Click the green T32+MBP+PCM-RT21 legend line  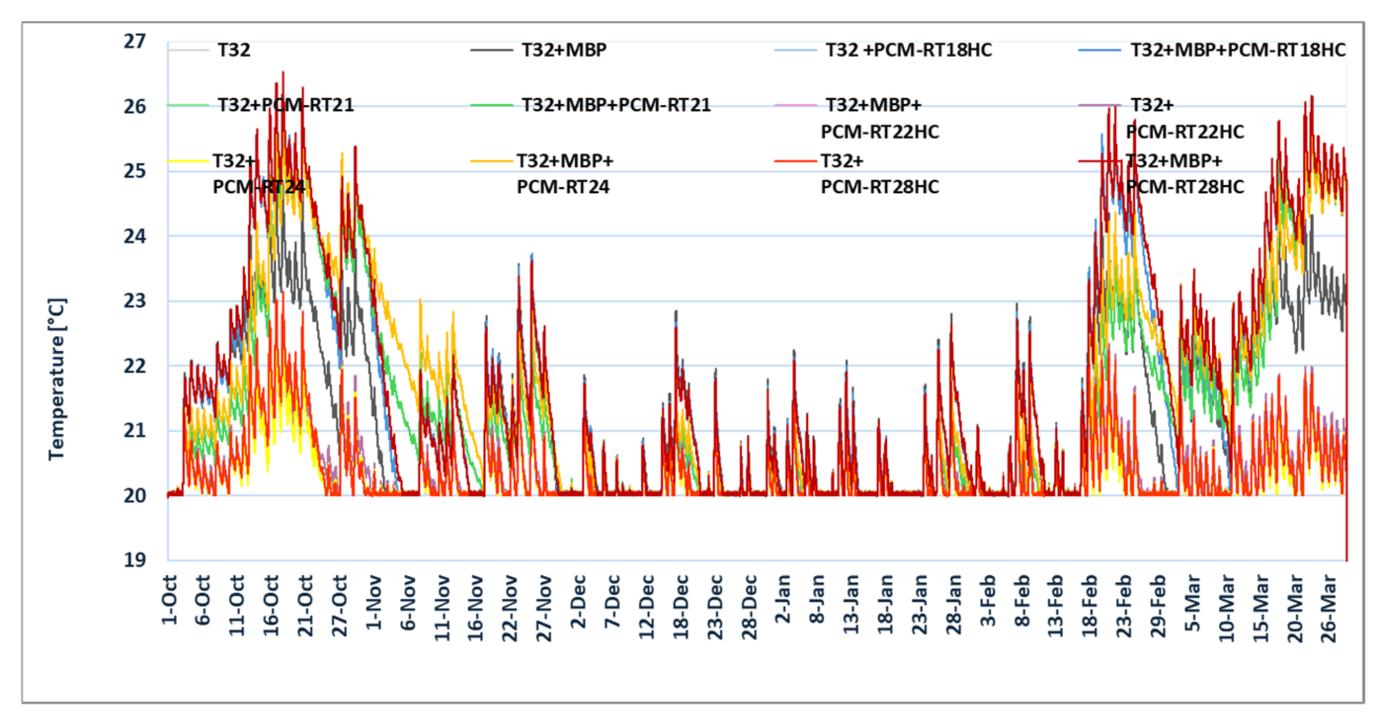tap(491, 105)
